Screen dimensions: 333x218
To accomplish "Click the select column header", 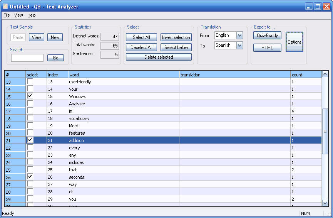I will 36,74.
